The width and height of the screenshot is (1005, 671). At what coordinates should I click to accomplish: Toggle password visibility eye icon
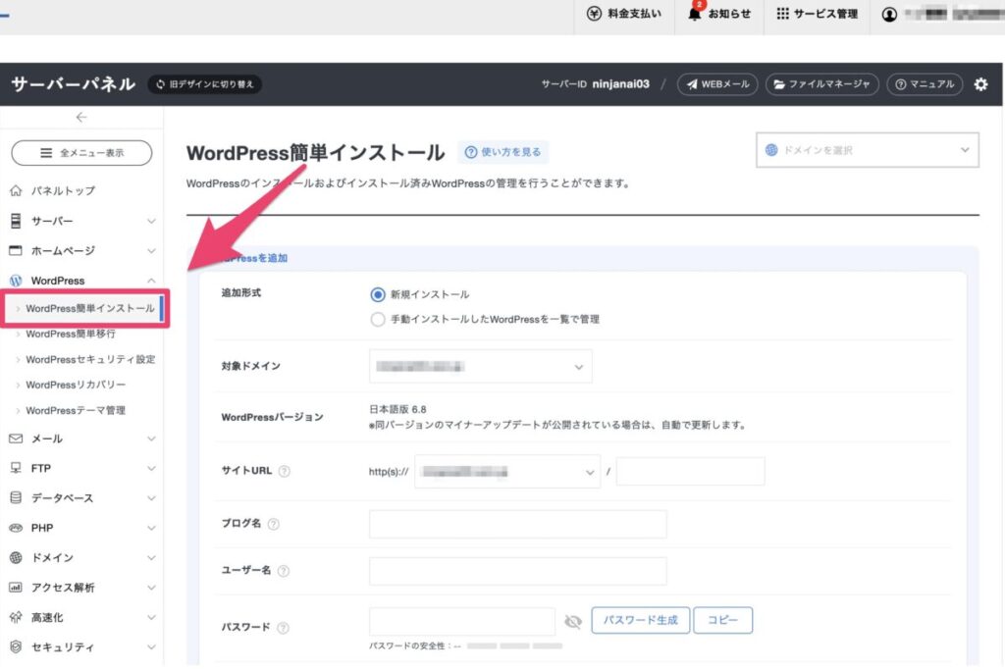(x=573, y=621)
